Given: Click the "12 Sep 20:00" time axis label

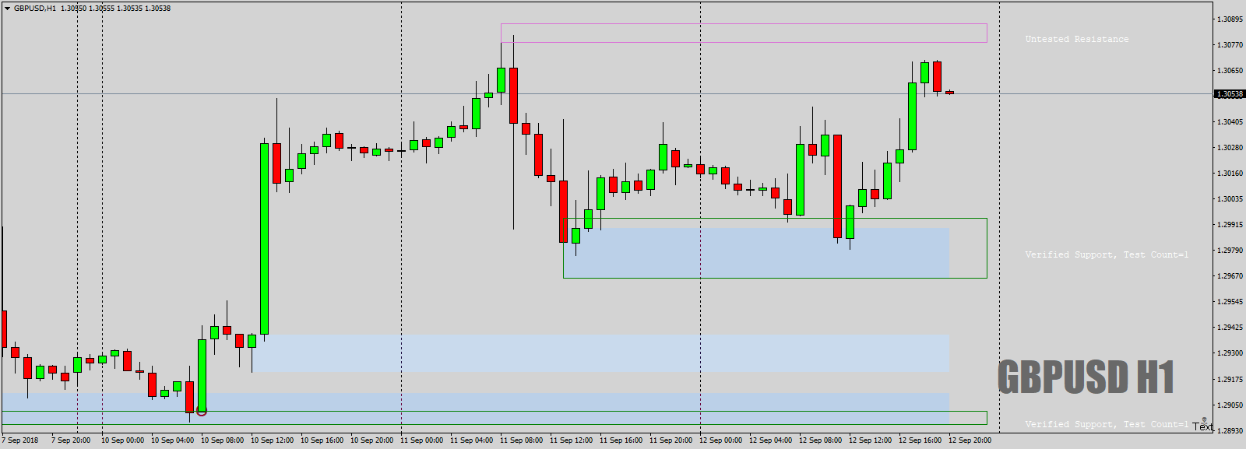Looking at the screenshot, I should tap(970, 440).
